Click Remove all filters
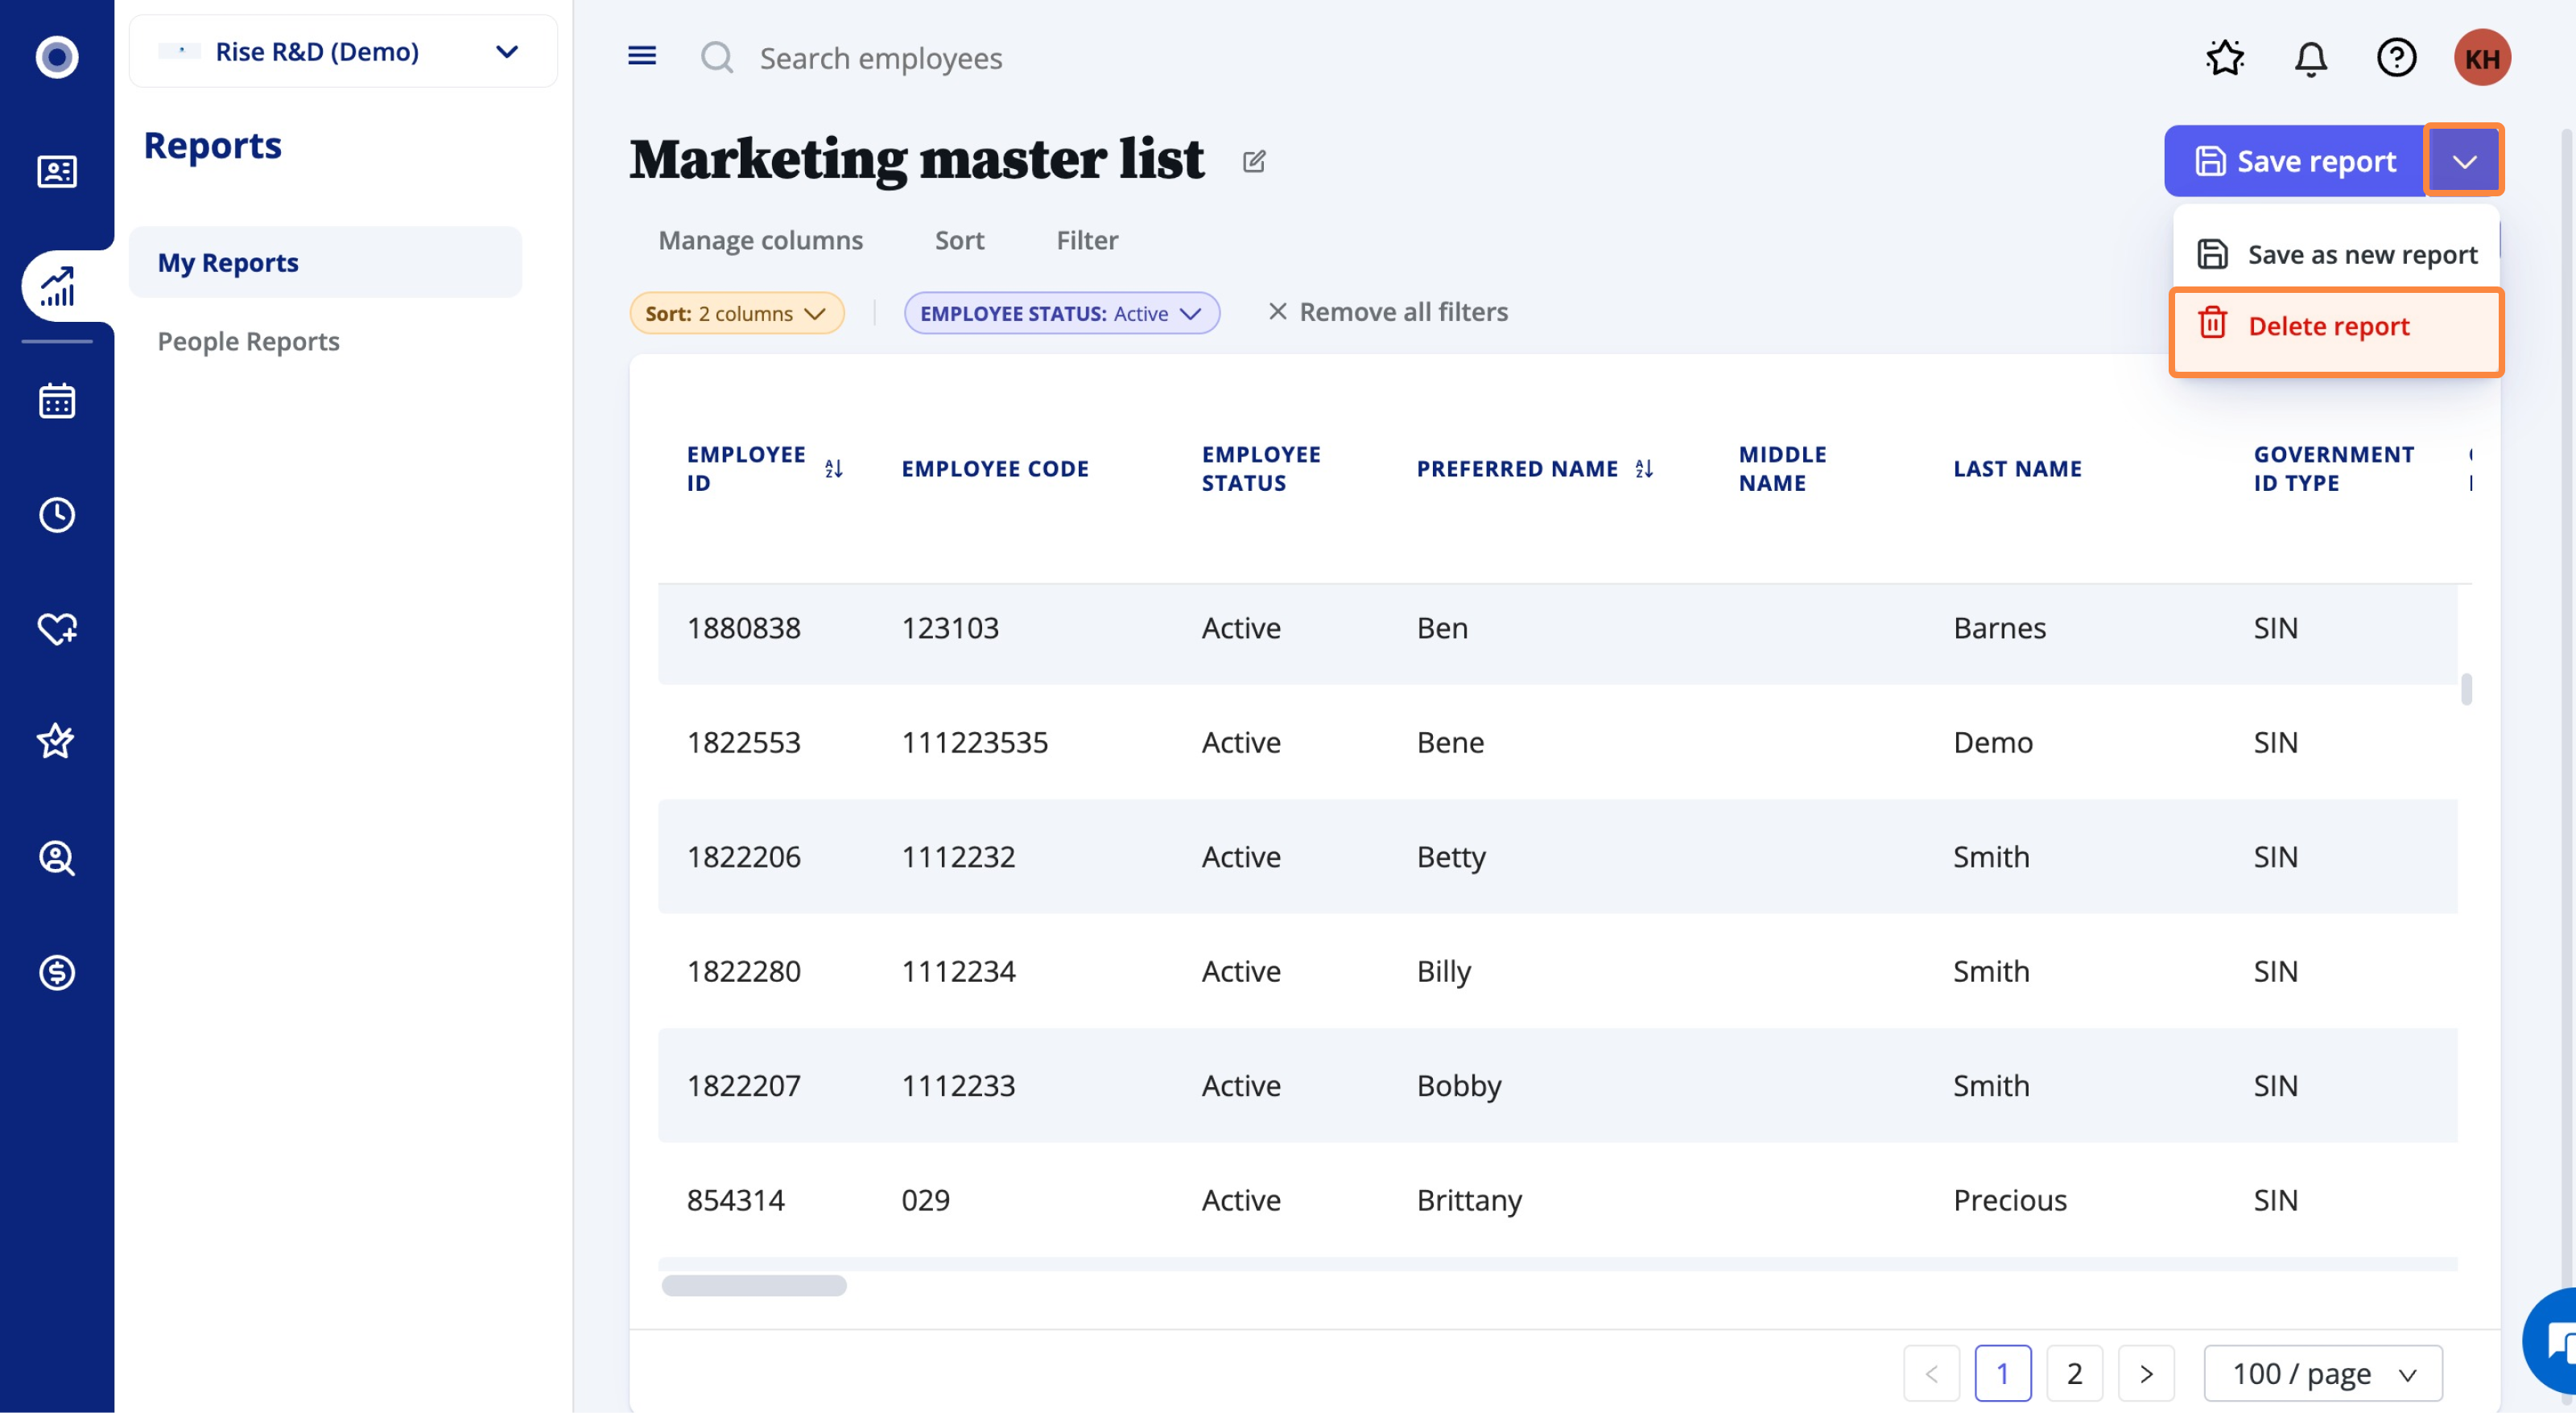 [1387, 311]
